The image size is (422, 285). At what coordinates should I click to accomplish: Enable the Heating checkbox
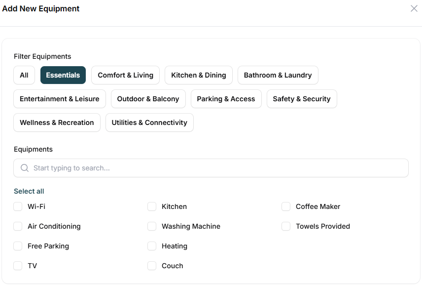pyautogui.click(x=152, y=246)
